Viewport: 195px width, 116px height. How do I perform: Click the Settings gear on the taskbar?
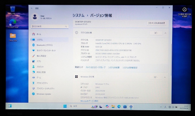click(131, 107)
